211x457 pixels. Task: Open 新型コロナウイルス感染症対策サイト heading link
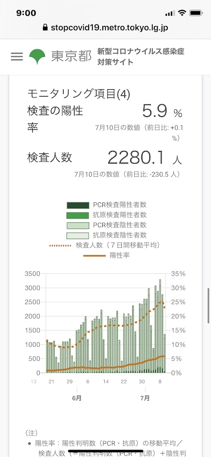point(141,56)
